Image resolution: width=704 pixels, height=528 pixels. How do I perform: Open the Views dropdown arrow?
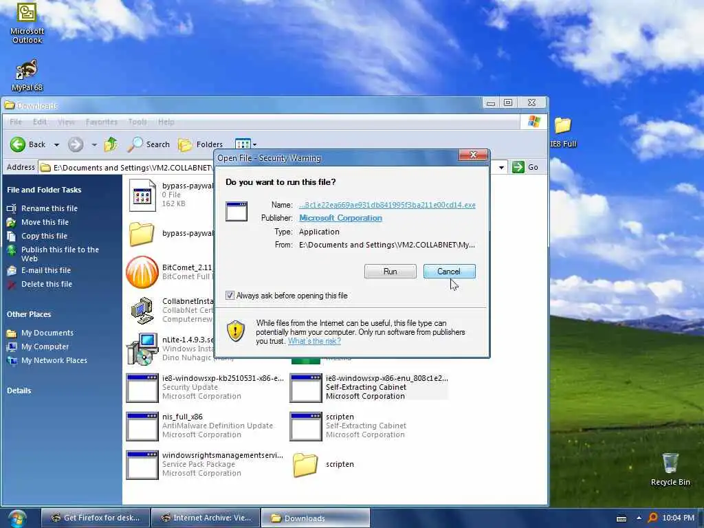[x=254, y=144]
